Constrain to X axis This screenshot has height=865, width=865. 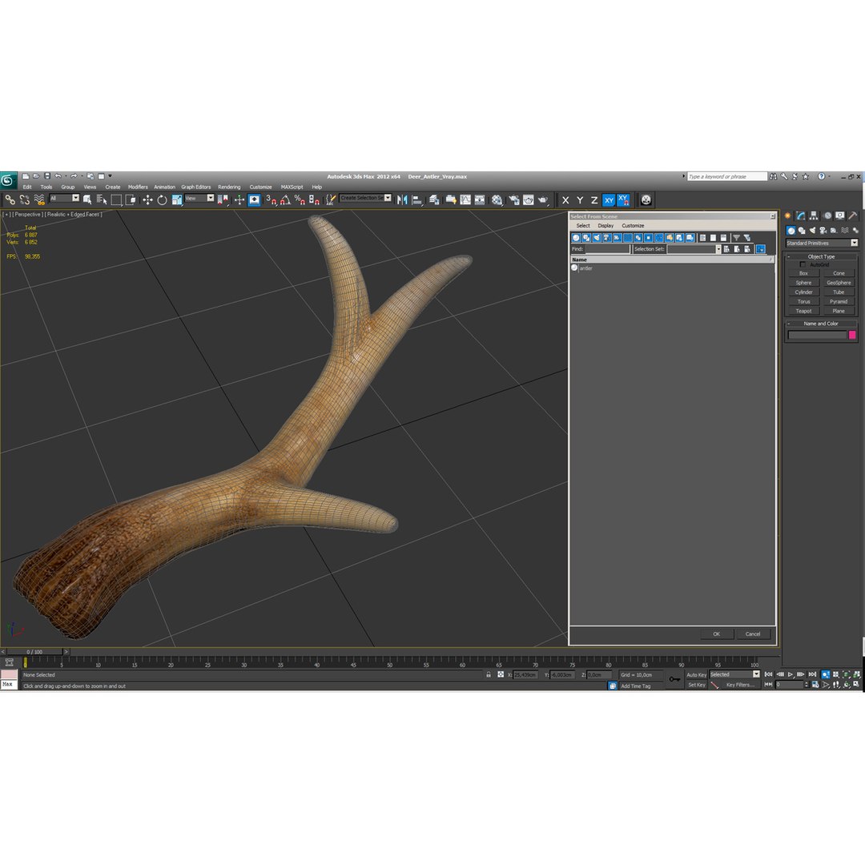click(x=565, y=200)
